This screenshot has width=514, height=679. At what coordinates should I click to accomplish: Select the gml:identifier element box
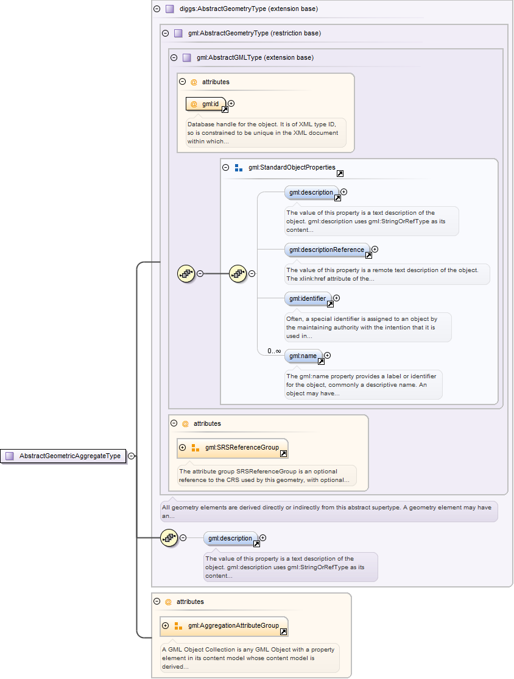(x=308, y=298)
